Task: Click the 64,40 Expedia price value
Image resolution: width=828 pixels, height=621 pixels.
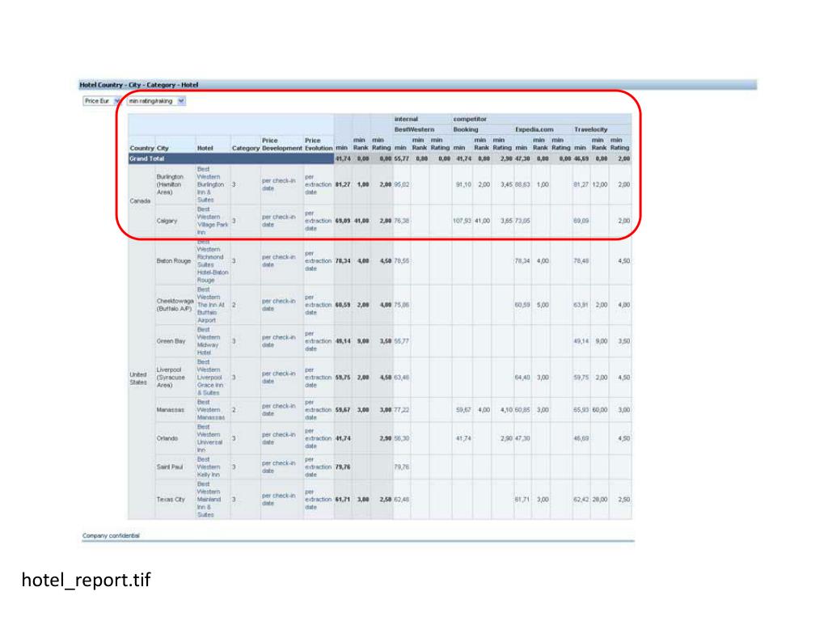Action: click(x=522, y=378)
